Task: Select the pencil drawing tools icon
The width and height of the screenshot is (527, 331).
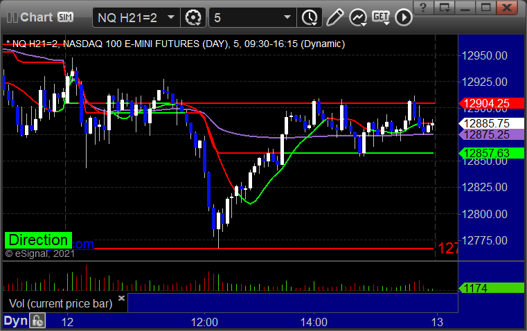Action: (334, 17)
